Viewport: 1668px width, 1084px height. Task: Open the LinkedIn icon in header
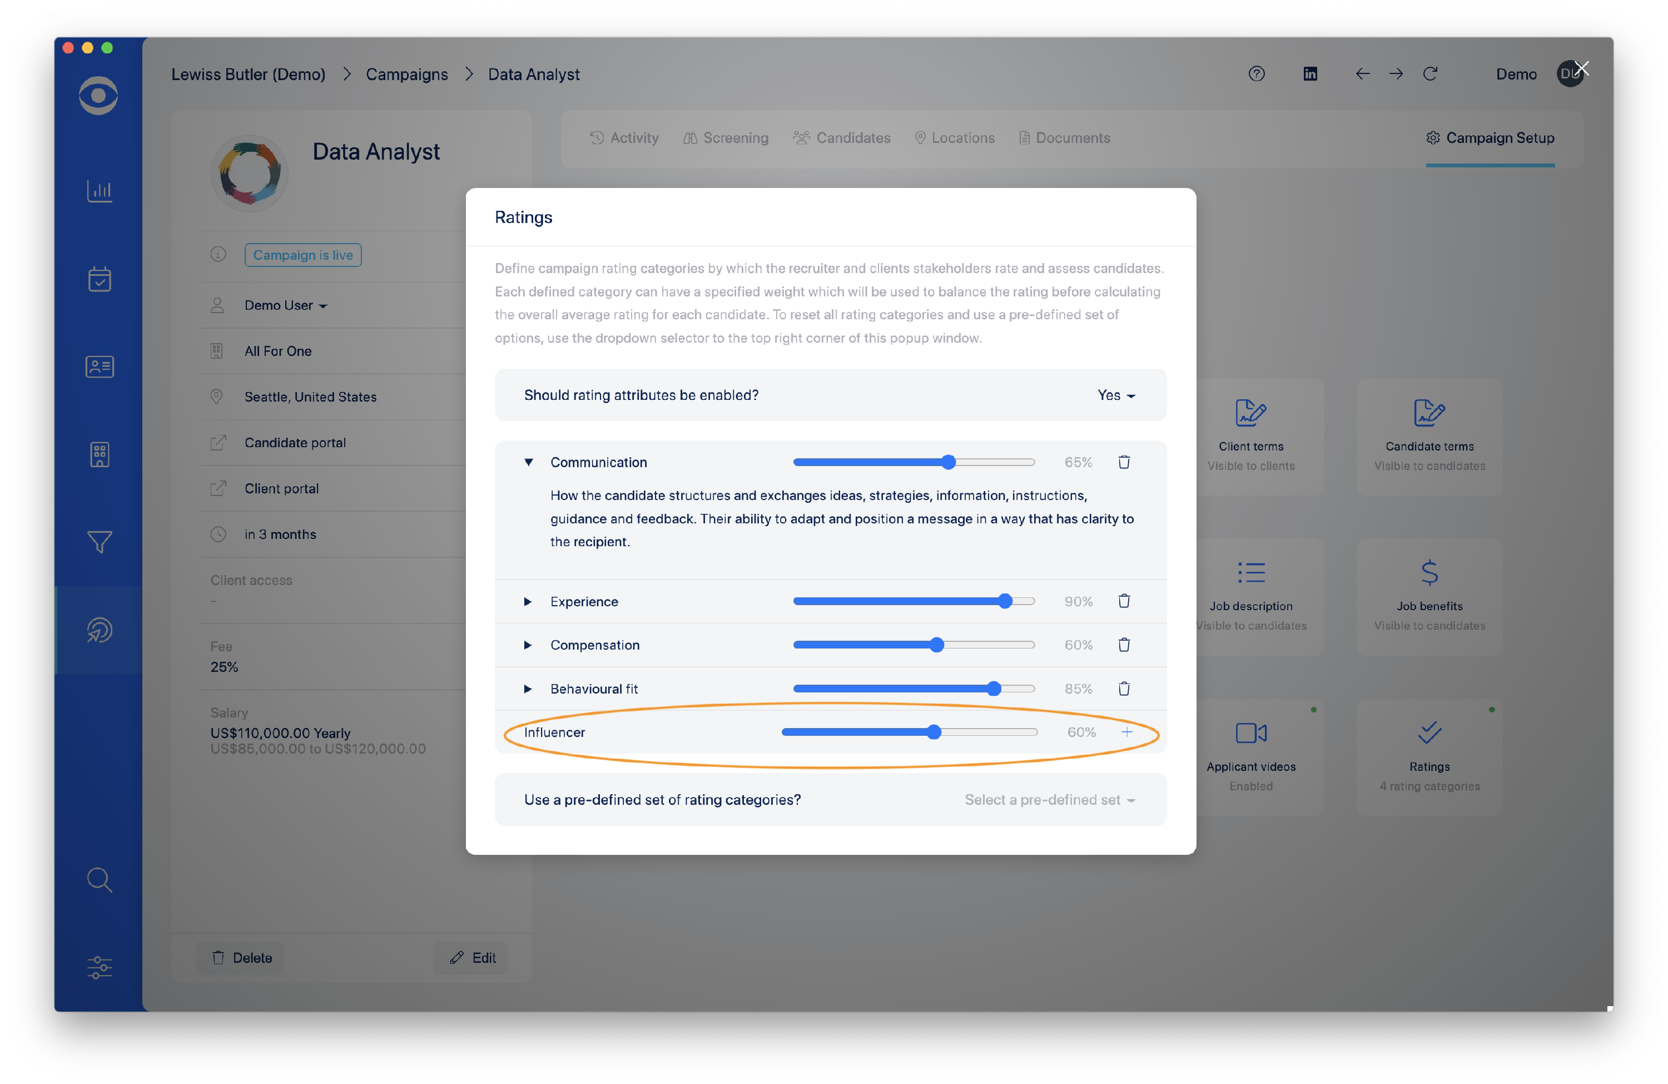pyautogui.click(x=1309, y=73)
